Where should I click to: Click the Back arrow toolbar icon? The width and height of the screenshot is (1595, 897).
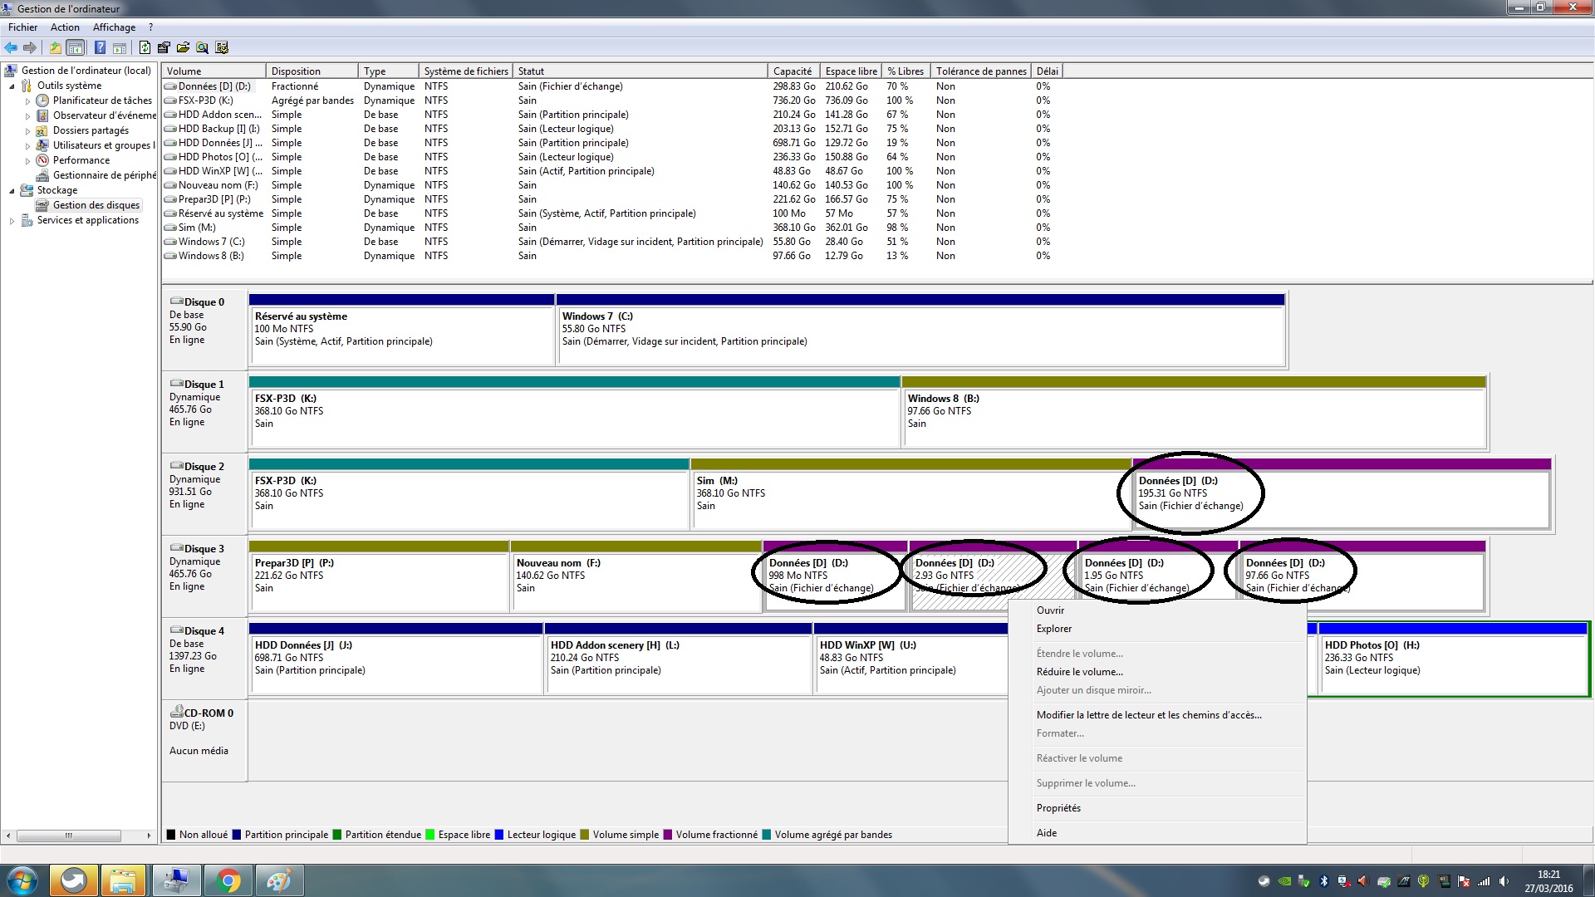11,47
